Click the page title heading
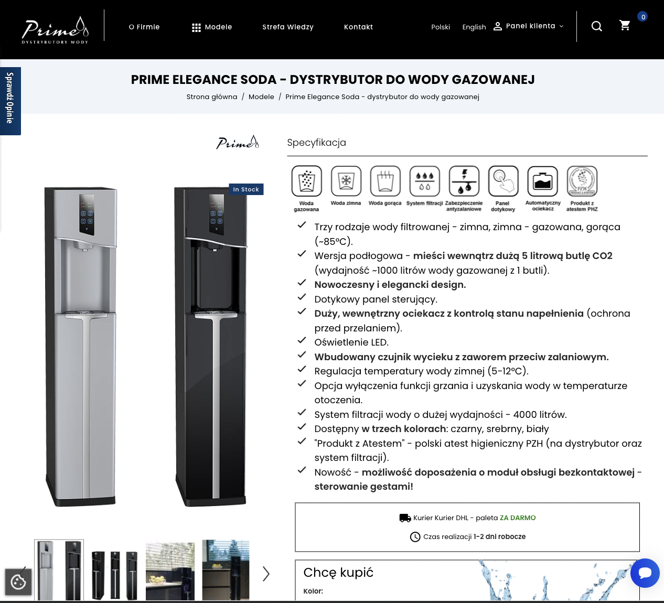664x603 pixels. (x=333, y=80)
